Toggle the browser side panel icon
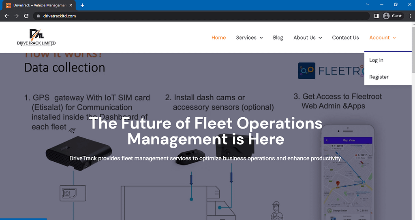Image resolution: width=415 pixels, height=220 pixels. click(x=376, y=16)
